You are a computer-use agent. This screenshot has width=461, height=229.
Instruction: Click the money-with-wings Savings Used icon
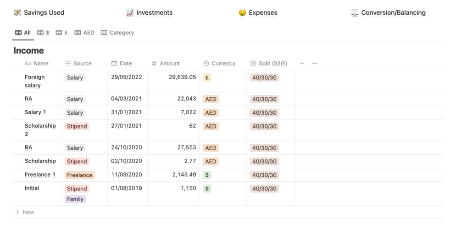17,12
